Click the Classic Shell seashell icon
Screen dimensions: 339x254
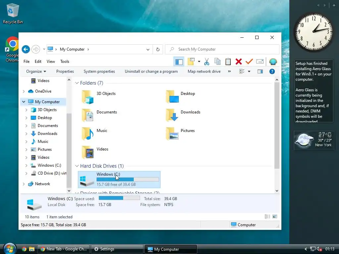[273, 62]
